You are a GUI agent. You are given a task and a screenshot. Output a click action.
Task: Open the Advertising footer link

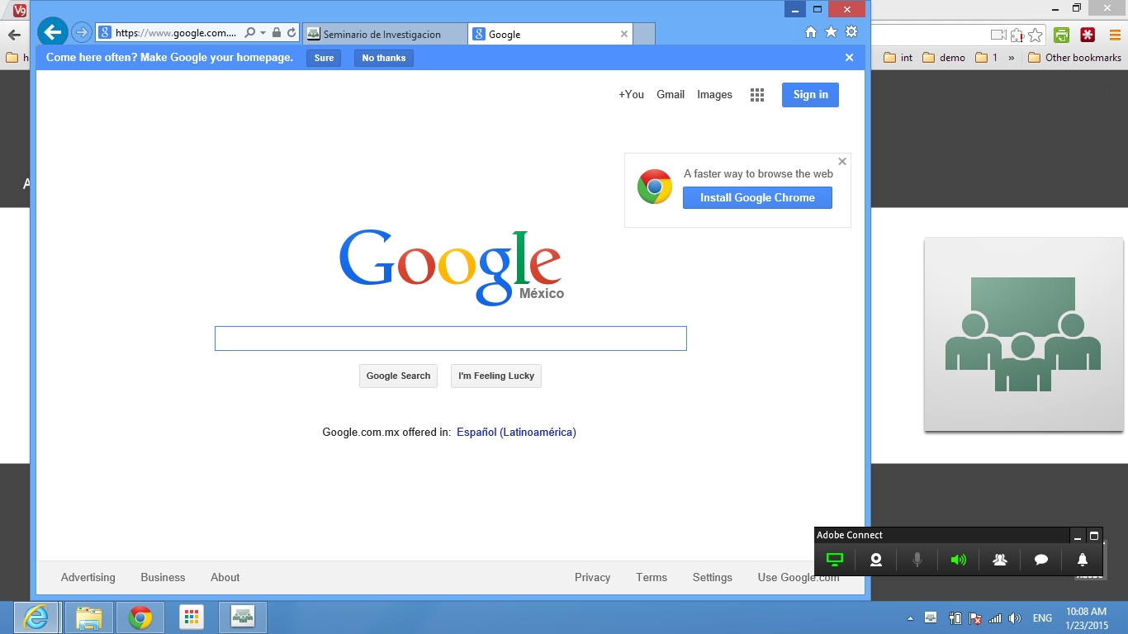(x=88, y=578)
